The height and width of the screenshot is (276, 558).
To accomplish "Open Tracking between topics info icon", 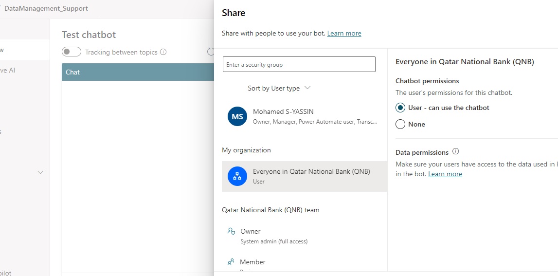I will point(163,52).
